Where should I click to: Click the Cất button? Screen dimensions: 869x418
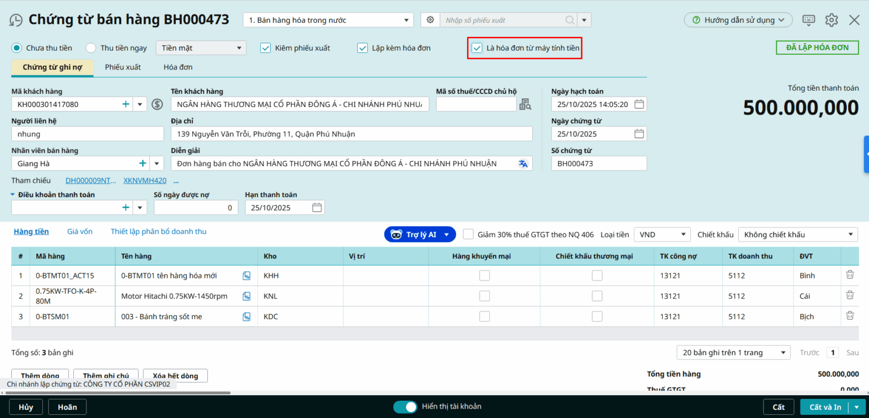tap(778, 407)
